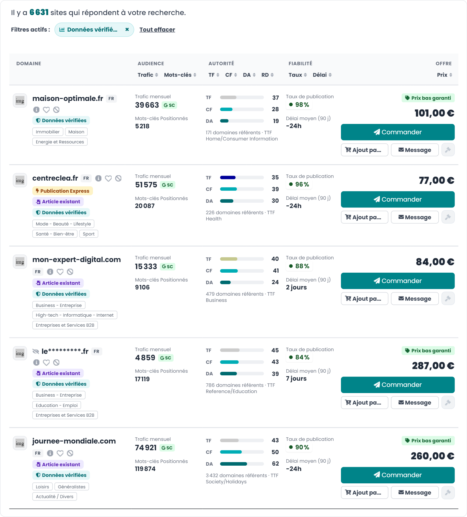Sort by Prix column

click(445, 75)
